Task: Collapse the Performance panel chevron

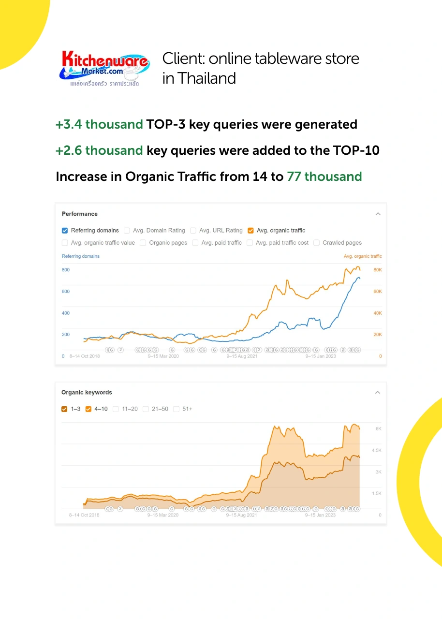Action: tap(378, 214)
